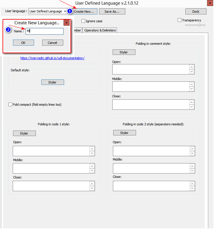Toggle the Transparency checkbox

point(179,20)
